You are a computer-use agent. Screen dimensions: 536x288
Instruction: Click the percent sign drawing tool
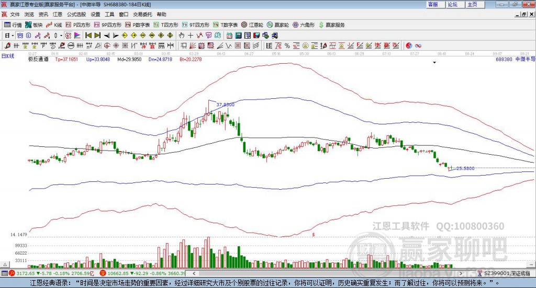tap(287, 45)
